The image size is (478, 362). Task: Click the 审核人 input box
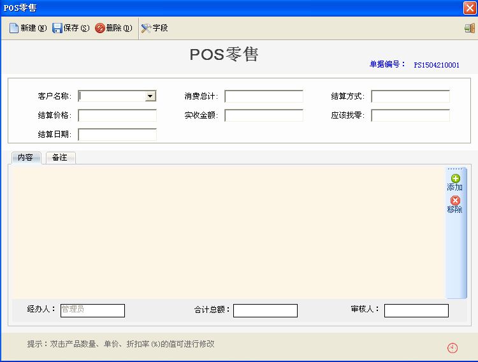click(x=416, y=310)
